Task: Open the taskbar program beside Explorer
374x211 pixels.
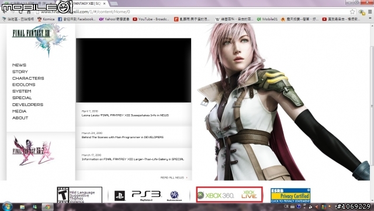Action: pyautogui.click(x=35, y=207)
